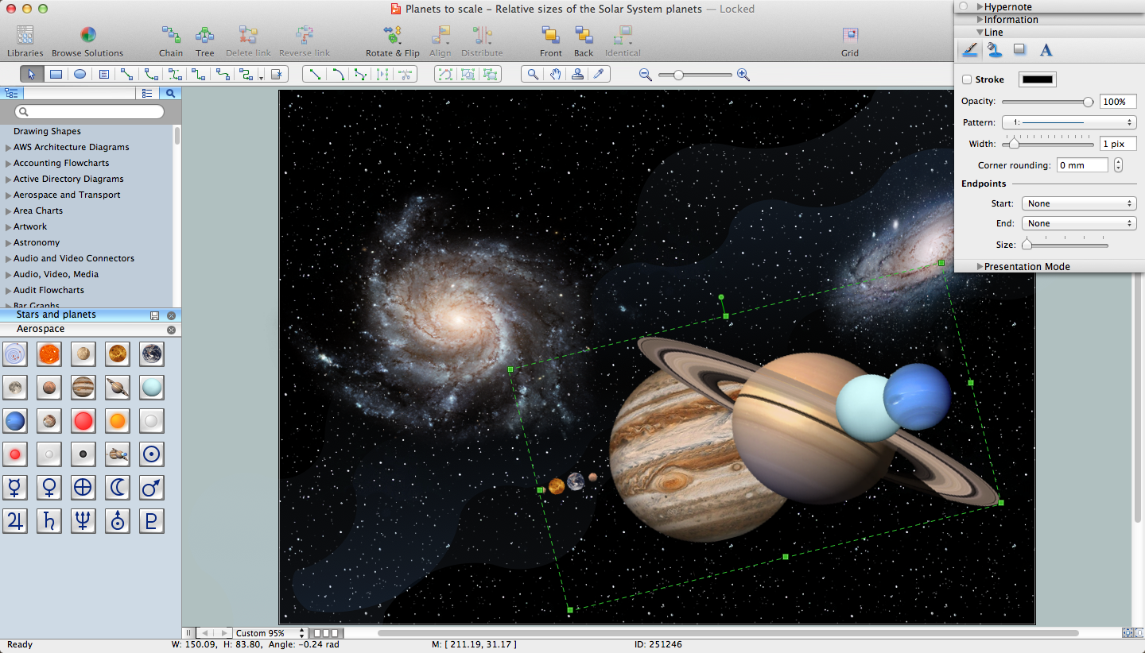Click the Rotate & Flip icon
Image resolution: width=1145 pixels, height=653 pixels.
point(392,35)
